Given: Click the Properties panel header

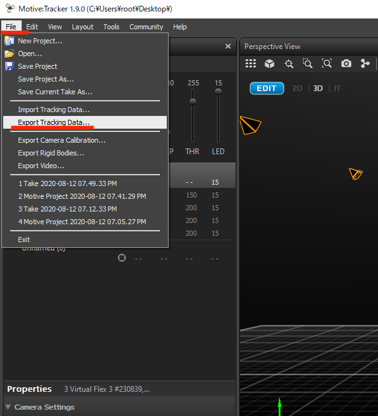Looking at the screenshot, I should [x=29, y=389].
